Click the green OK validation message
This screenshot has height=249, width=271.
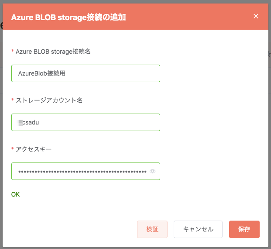(16, 194)
